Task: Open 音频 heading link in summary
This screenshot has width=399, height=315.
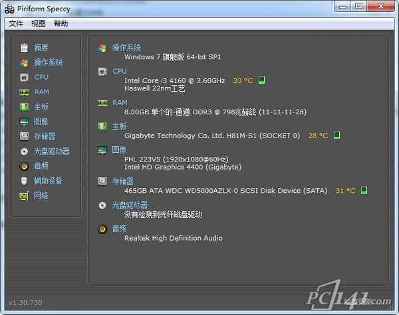Action: (x=119, y=229)
